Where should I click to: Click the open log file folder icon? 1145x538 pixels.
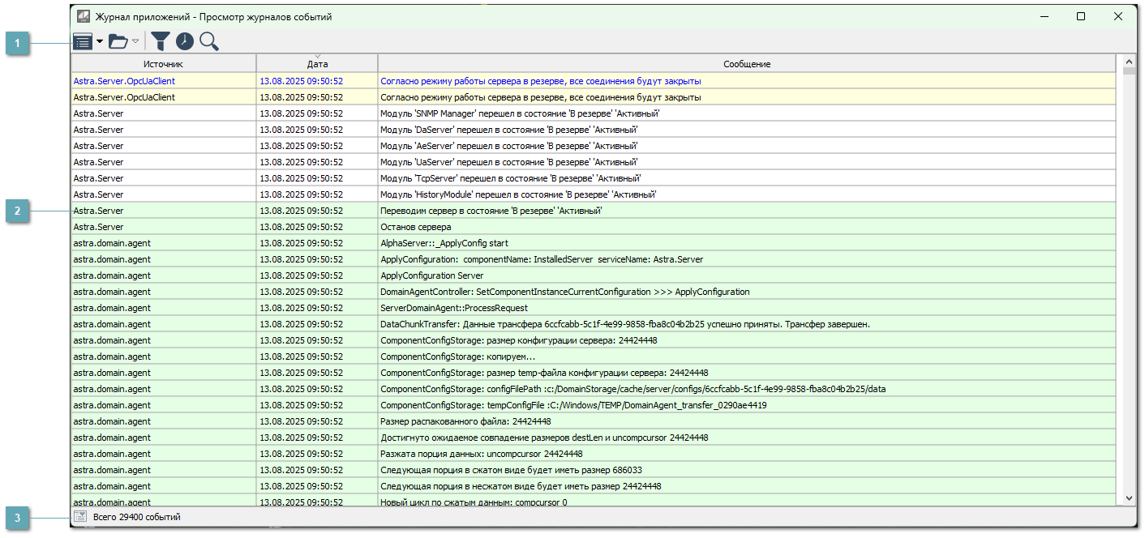click(118, 41)
